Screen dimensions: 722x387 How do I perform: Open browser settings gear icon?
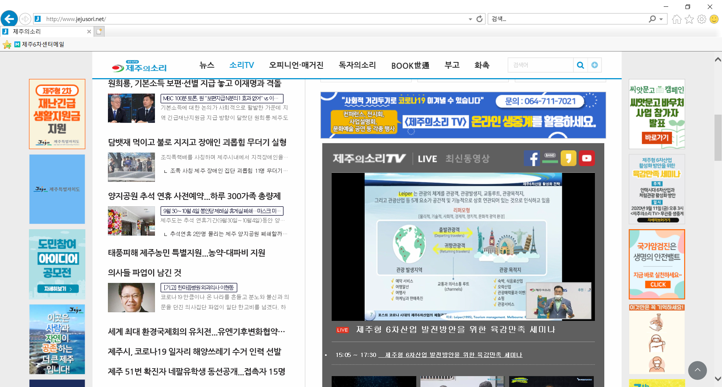click(x=701, y=19)
